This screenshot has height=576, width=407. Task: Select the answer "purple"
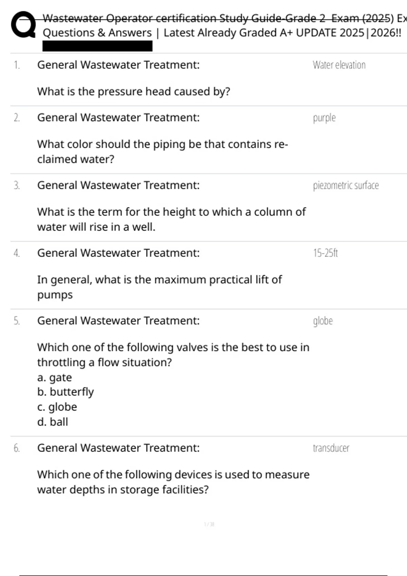pos(324,118)
